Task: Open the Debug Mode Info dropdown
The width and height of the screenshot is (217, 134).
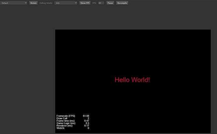Action: [x=66, y=3]
